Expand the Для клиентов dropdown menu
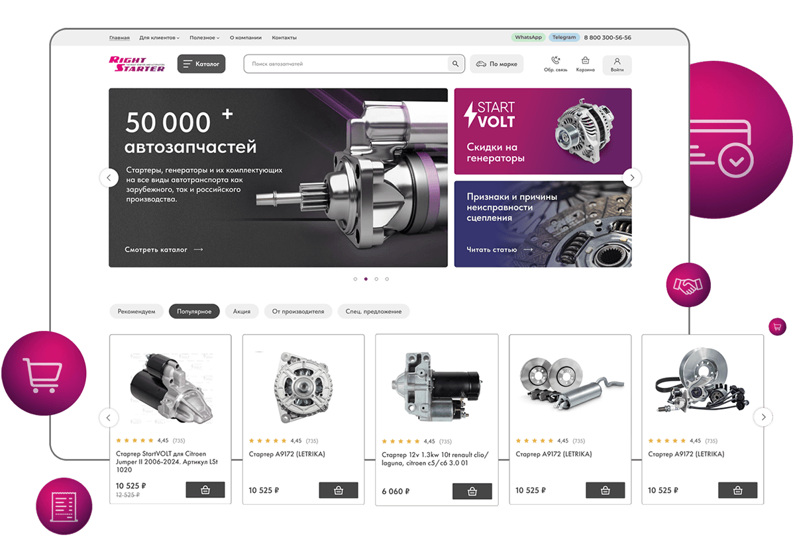The height and width of the screenshot is (538, 795). coord(159,38)
